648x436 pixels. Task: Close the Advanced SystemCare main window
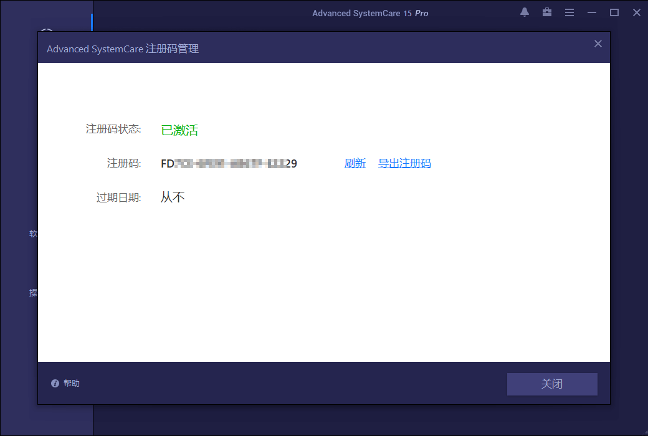[x=636, y=13]
